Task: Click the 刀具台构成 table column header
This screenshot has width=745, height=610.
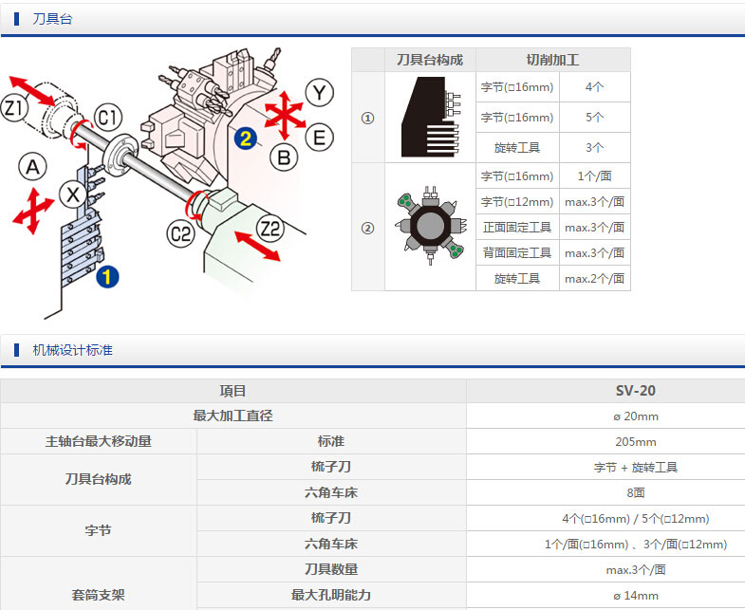Action: pos(429,60)
